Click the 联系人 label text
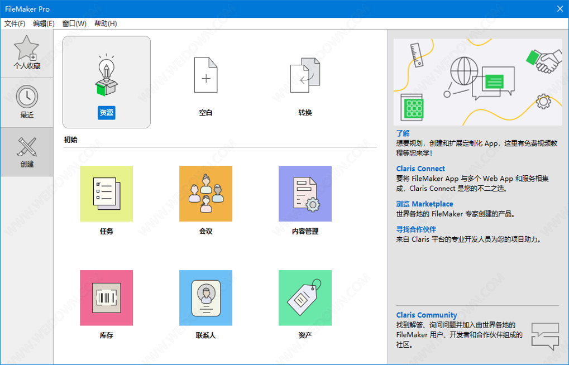Viewport: 569px width, 365px height. [205, 335]
